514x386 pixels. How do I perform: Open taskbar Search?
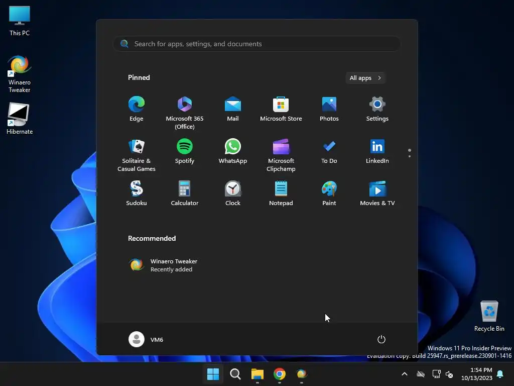(x=235, y=374)
